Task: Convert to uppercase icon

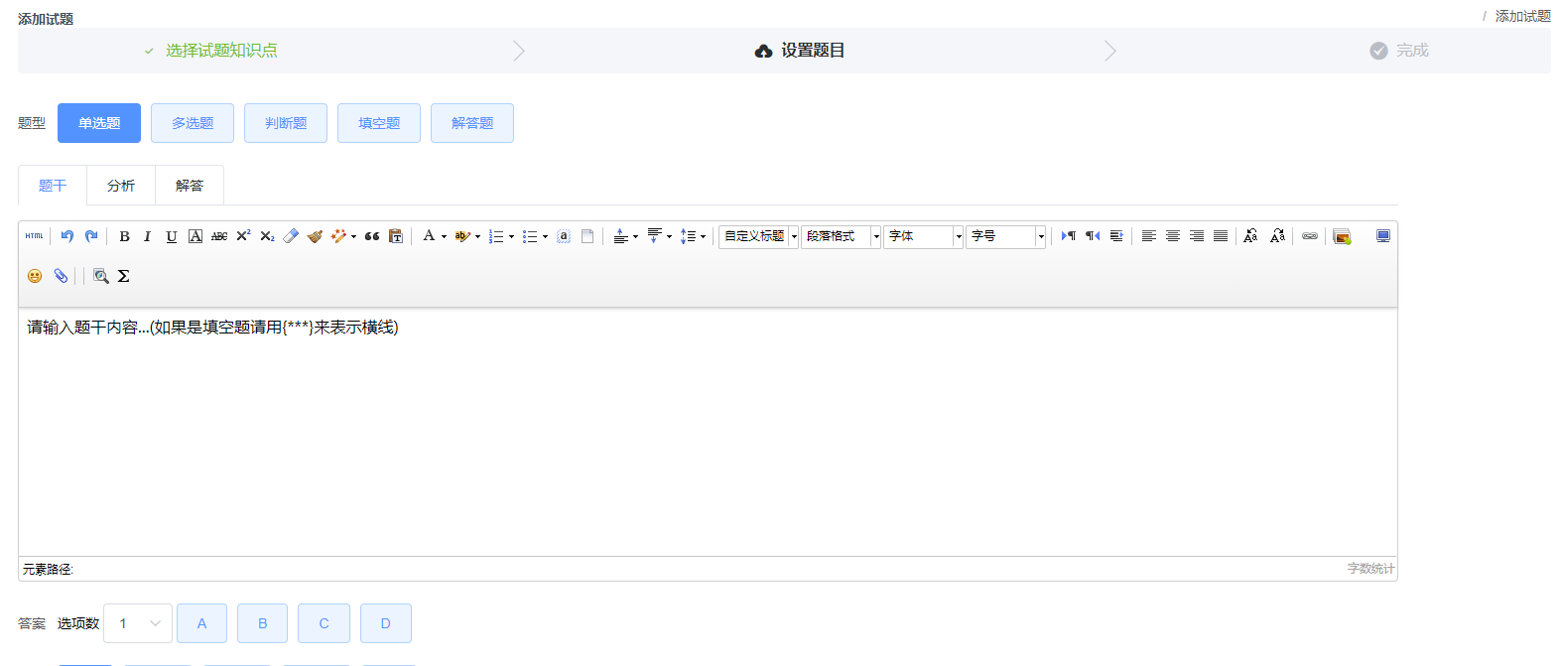Action: [1250, 236]
